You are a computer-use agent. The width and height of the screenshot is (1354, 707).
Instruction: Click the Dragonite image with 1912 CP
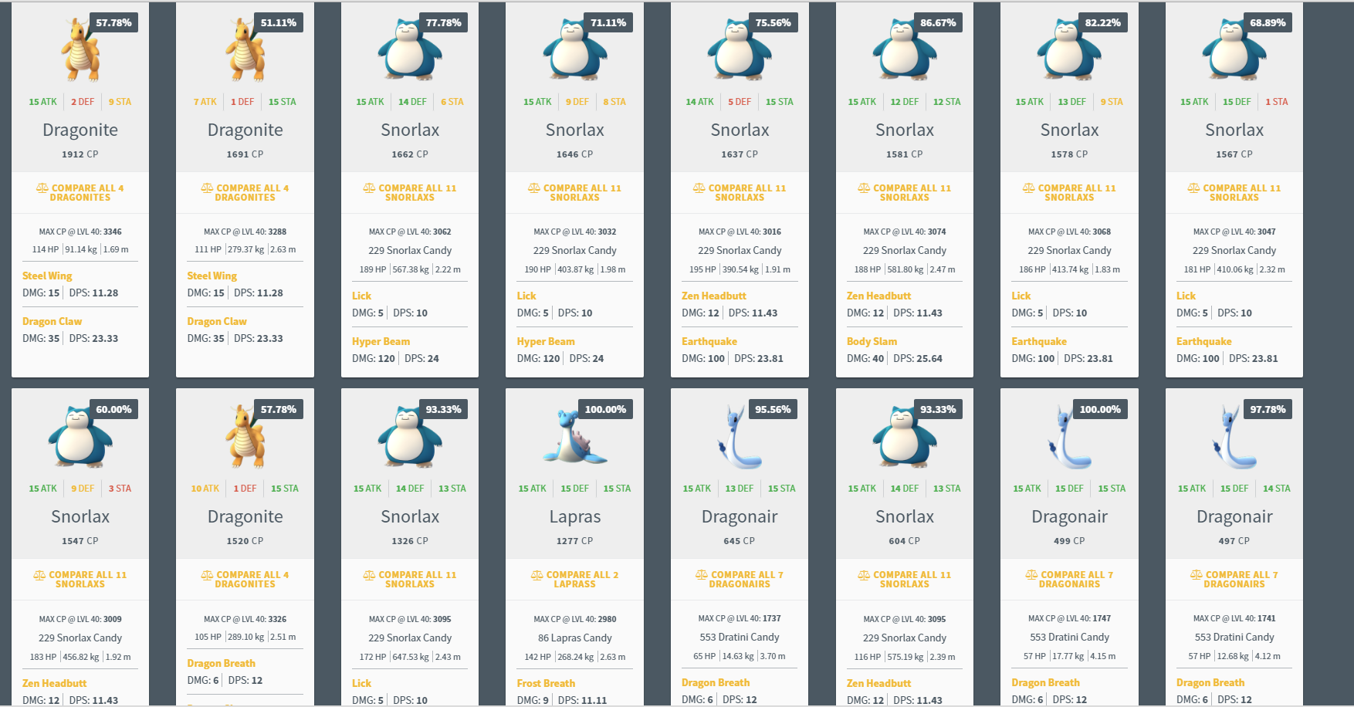[x=80, y=50]
